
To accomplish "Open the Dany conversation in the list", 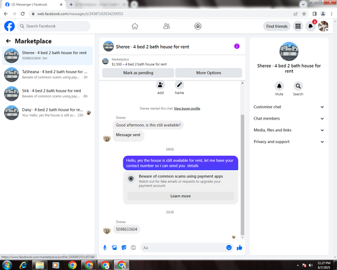I will 47,113.
